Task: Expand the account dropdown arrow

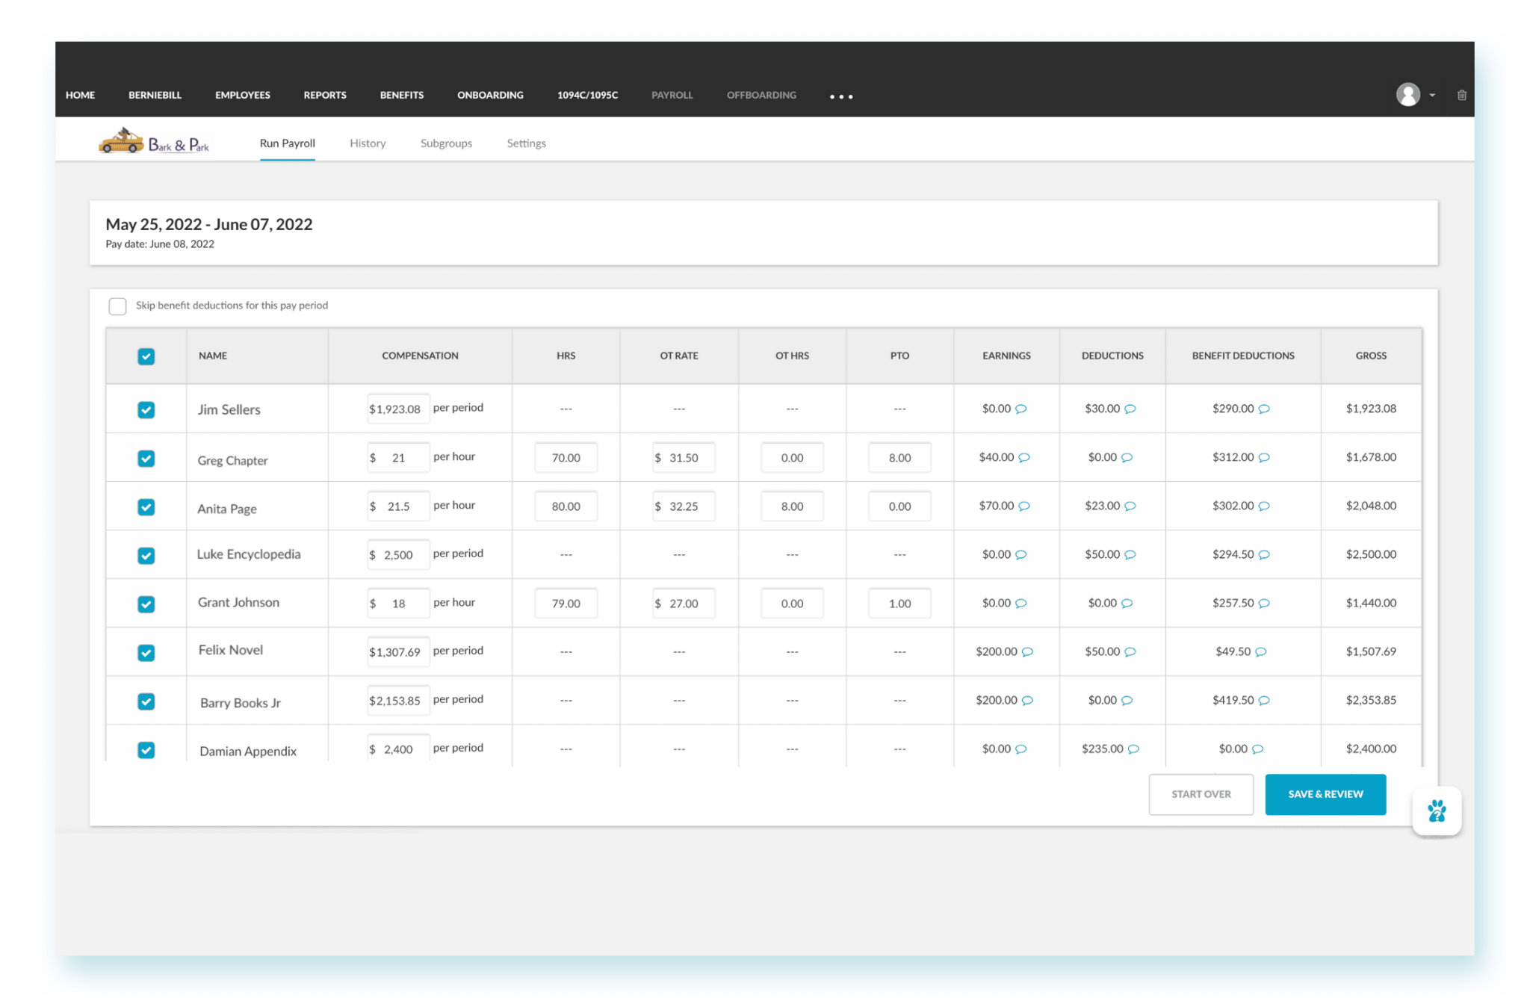Action: coord(1432,95)
